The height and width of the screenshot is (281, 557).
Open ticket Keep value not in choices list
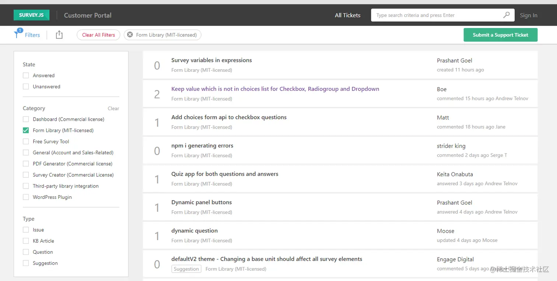275,89
